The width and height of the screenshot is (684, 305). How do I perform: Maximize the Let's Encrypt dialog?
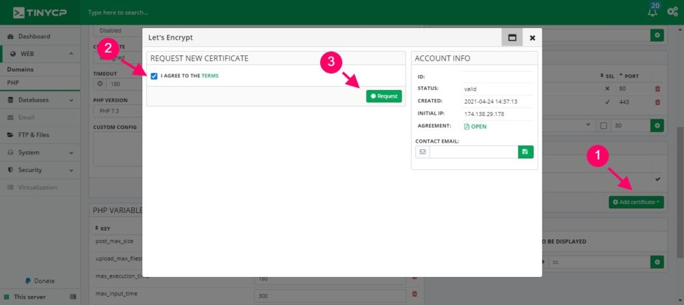[x=512, y=38]
